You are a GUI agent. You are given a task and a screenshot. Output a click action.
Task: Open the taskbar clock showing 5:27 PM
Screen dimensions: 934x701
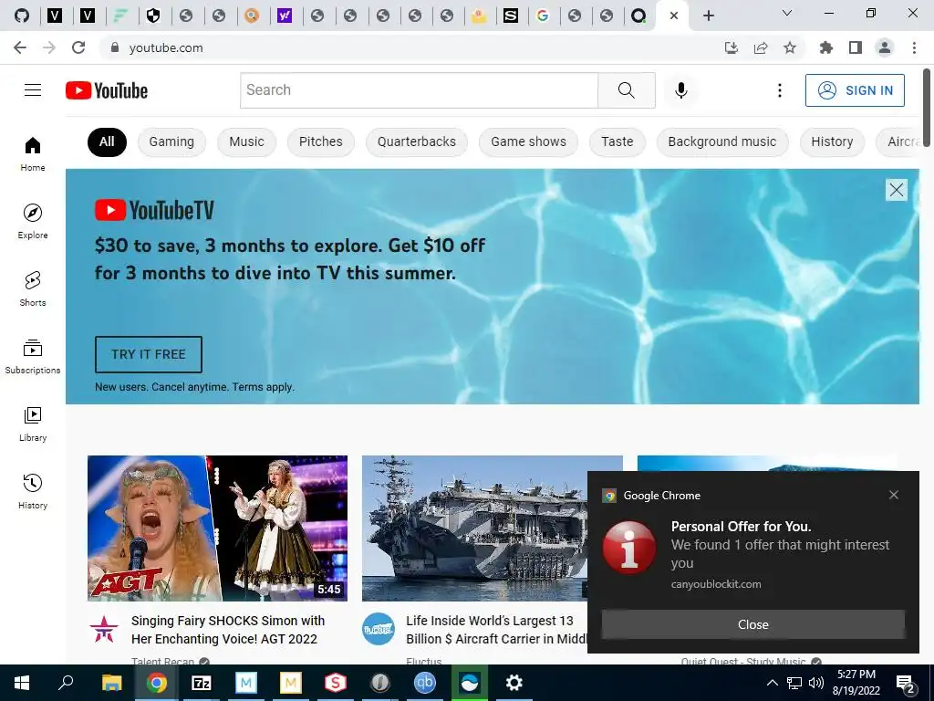click(856, 683)
